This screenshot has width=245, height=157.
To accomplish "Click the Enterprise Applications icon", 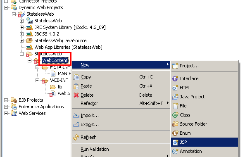I will click(x=14, y=107).
